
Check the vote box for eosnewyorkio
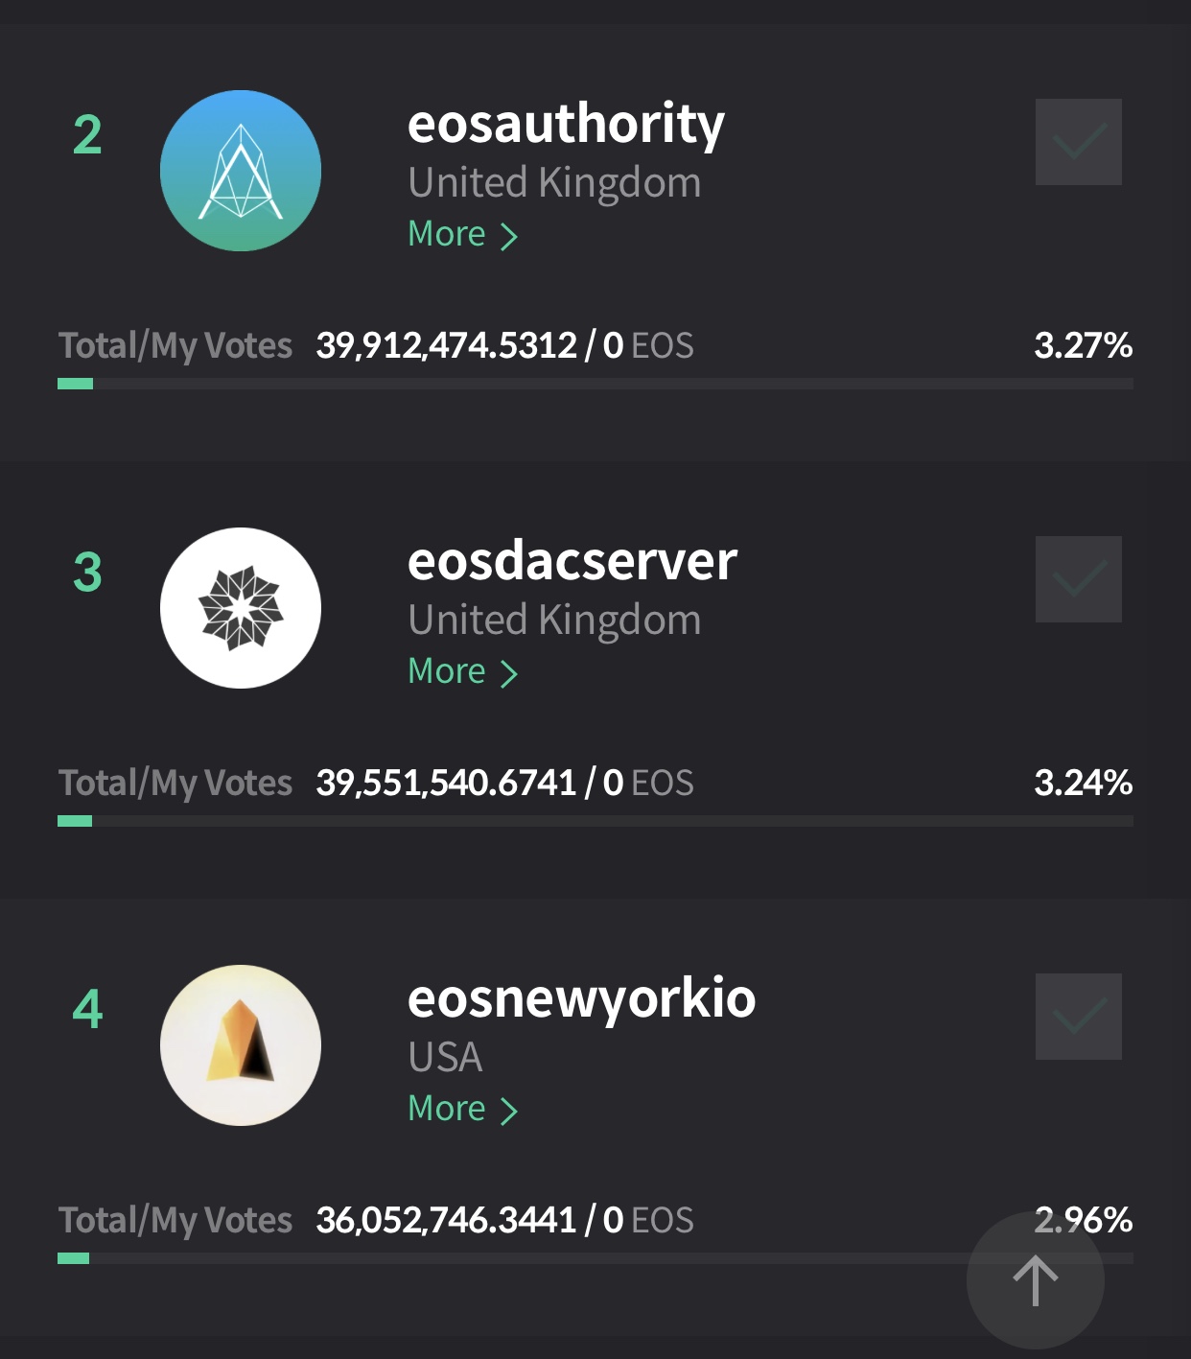[1078, 1017]
